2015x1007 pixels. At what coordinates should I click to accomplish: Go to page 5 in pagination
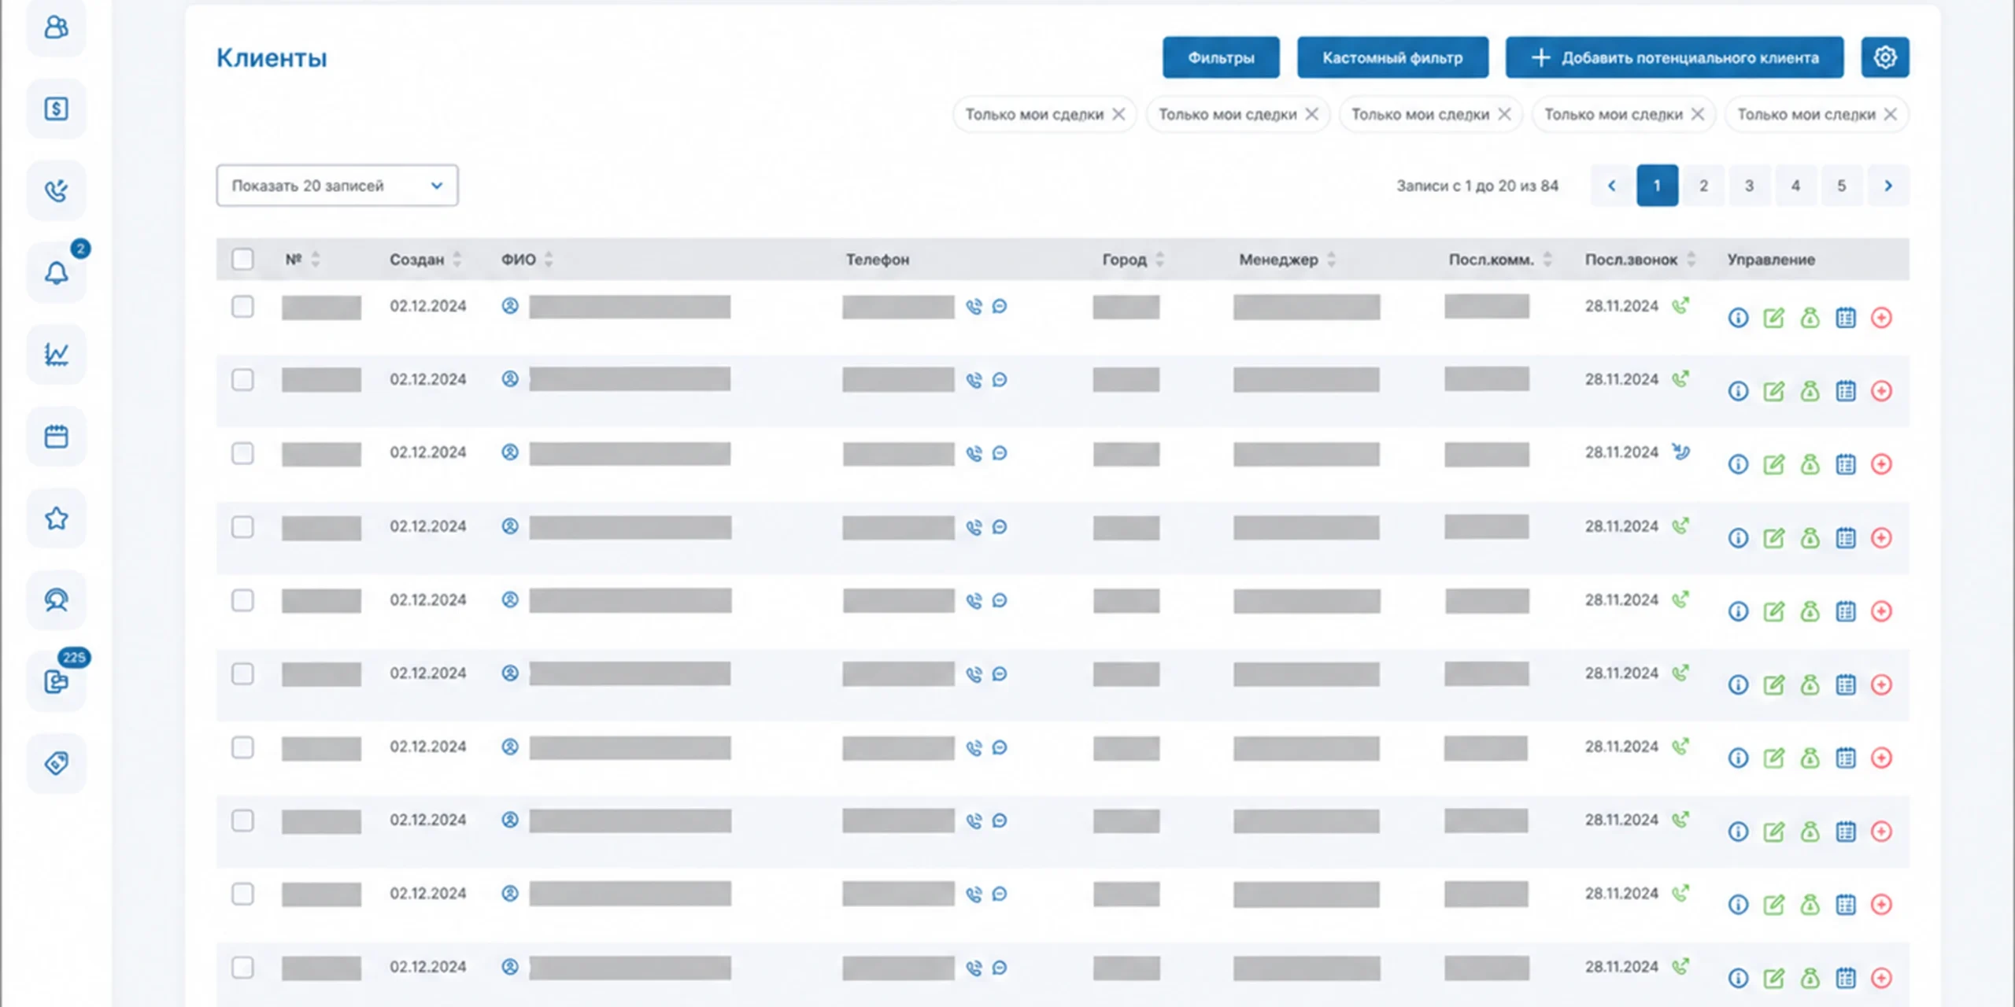pyautogui.click(x=1842, y=186)
